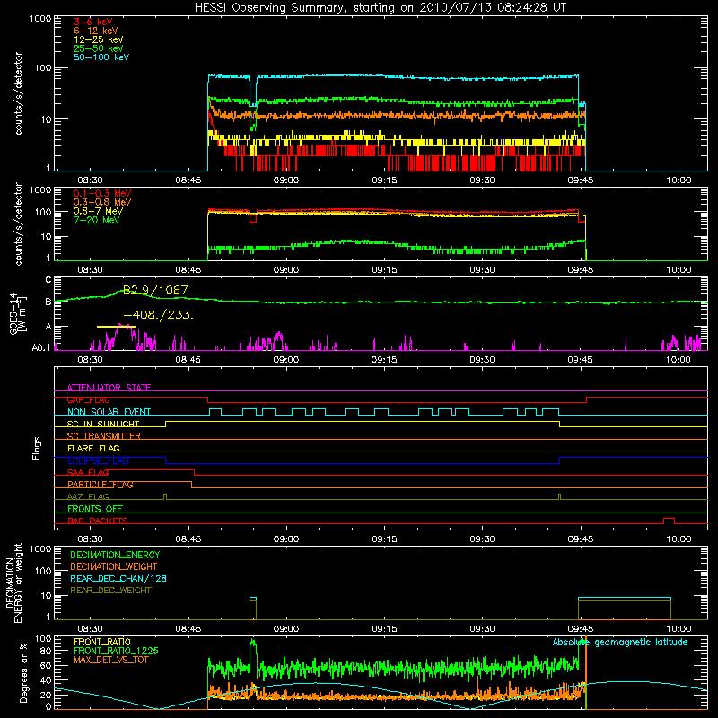Select the yellow flare interval bar in GOES panel

[x=117, y=327]
